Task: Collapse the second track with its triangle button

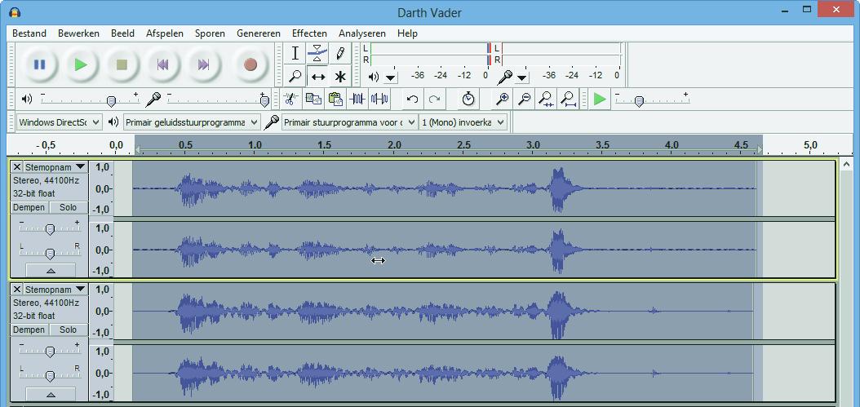Action: point(51,394)
